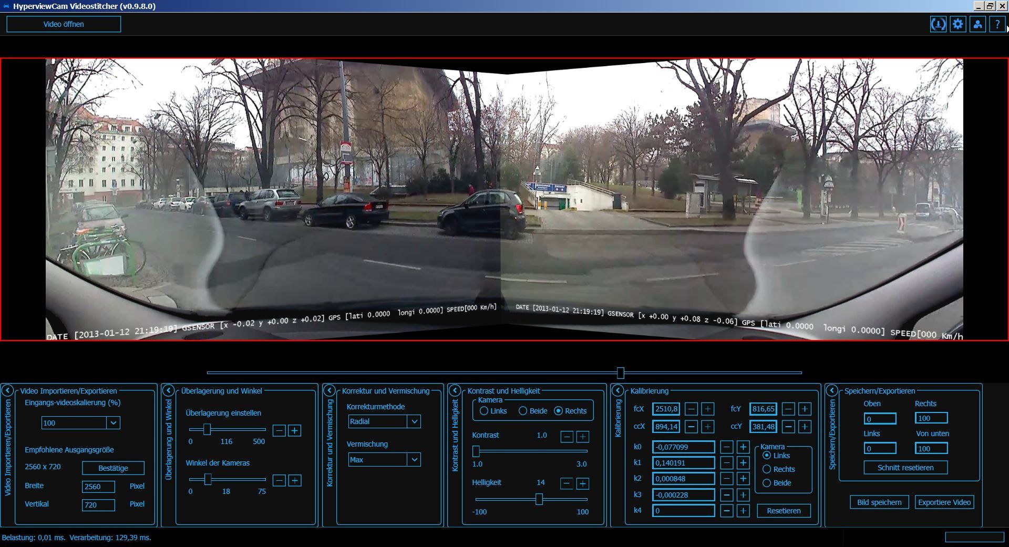Open Eingangs-videoskalierung dropdown showing 100
The image size is (1009, 547).
(81, 422)
